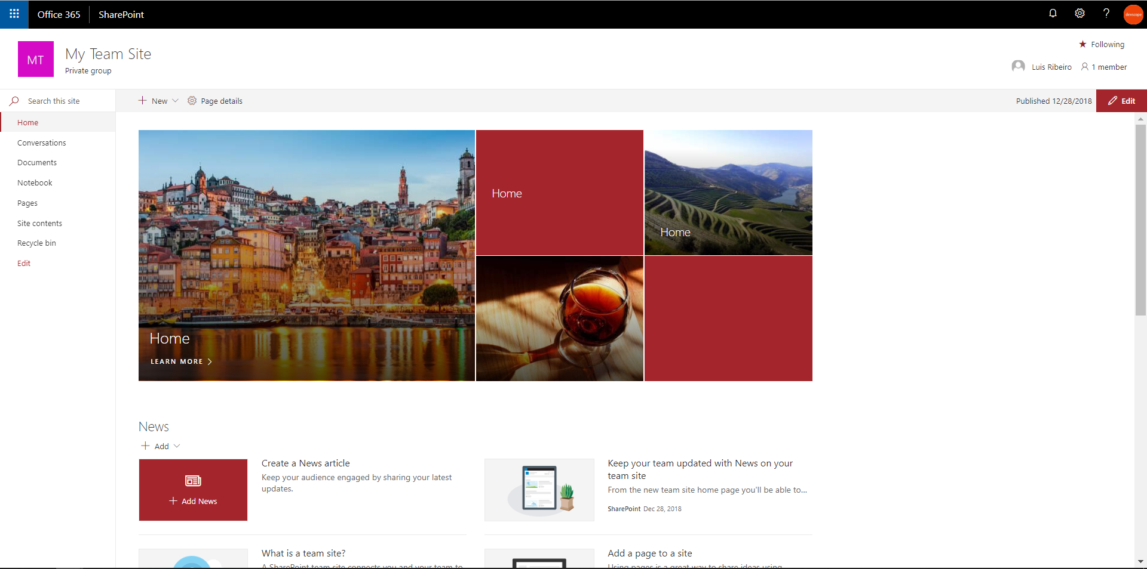Viewport: 1147px width, 569px height.
Task: Open the Documents section
Action: click(36, 162)
